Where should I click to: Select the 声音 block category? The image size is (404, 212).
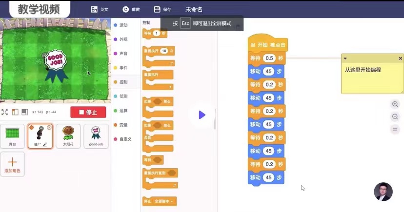pyautogui.click(x=121, y=54)
